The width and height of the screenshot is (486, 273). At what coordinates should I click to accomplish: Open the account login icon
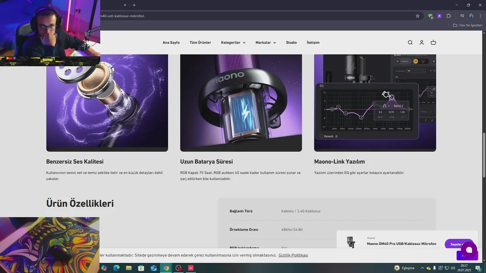click(x=421, y=42)
